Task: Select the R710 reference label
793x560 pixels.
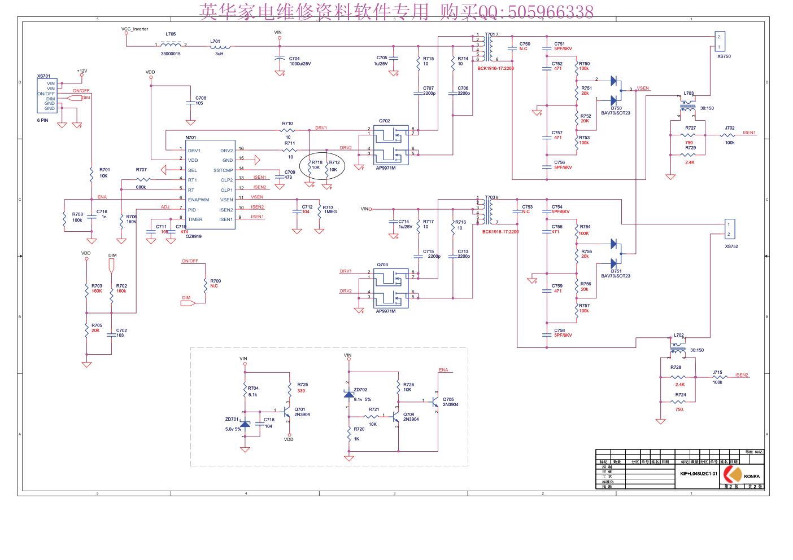Action: click(x=287, y=123)
